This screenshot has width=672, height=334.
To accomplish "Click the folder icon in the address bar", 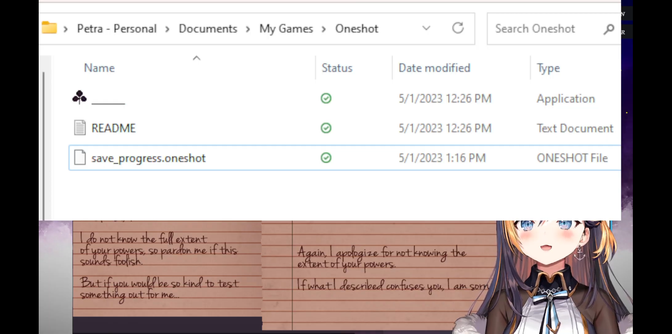I will (49, 28).
